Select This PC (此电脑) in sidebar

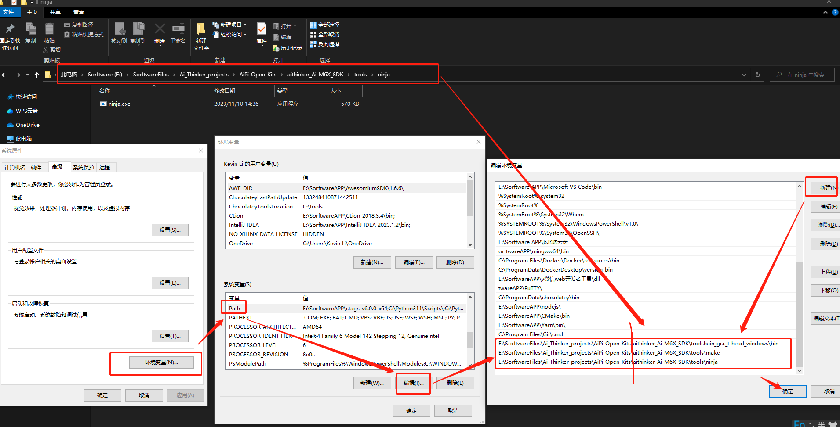pyautogui.click(x=19, y=139)
